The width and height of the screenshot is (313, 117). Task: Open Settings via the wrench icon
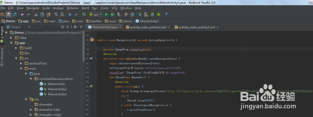(126, 15)
